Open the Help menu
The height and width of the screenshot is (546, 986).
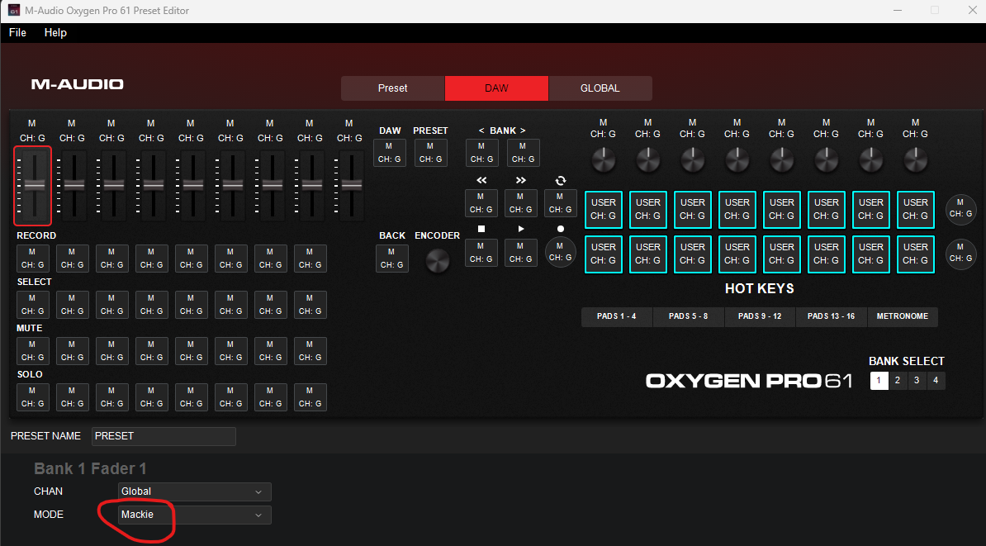(x=55, y=33)
